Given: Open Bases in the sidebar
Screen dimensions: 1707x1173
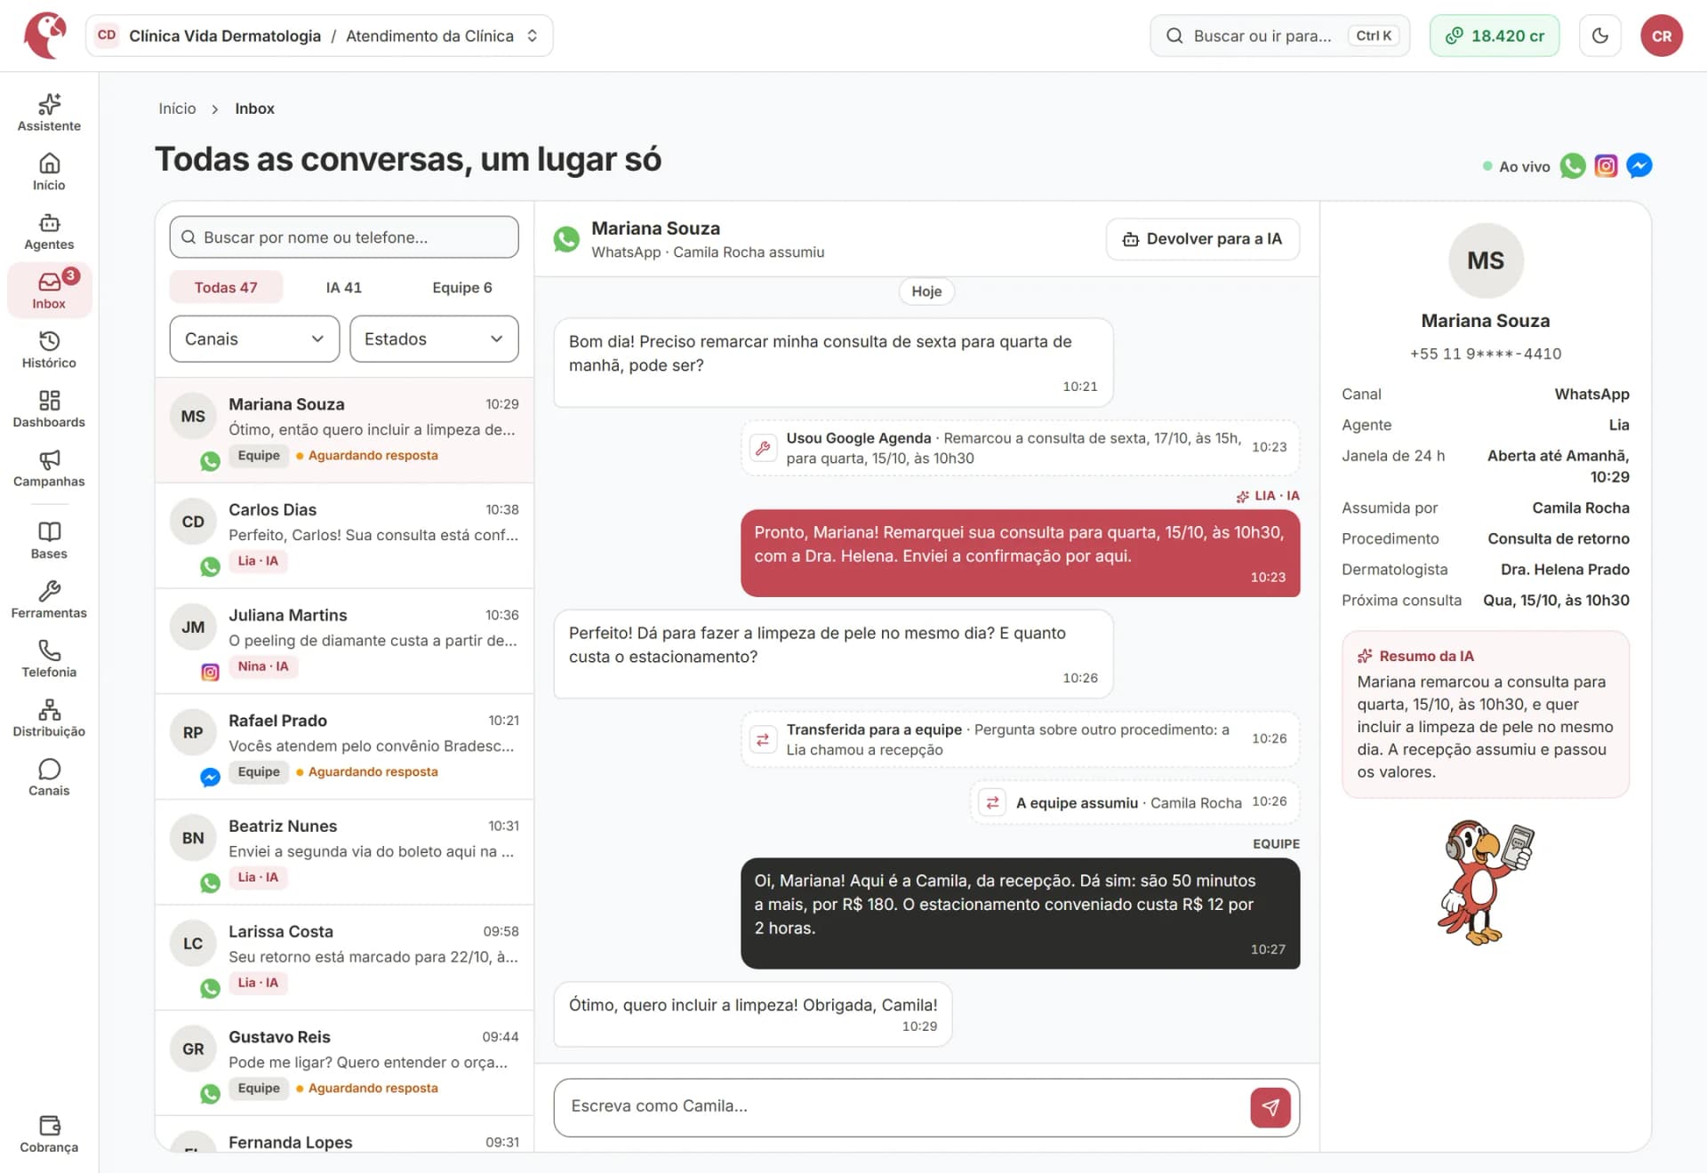Looking at the screenshot, I should click(49, 540).
